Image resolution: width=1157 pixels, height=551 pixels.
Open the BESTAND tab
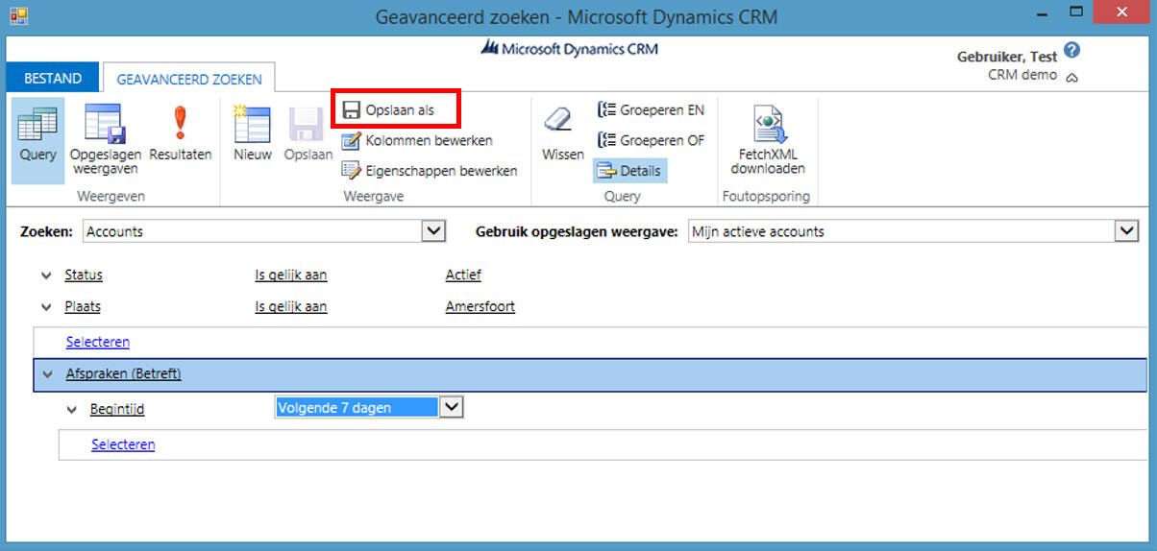[x=53, y=79]
